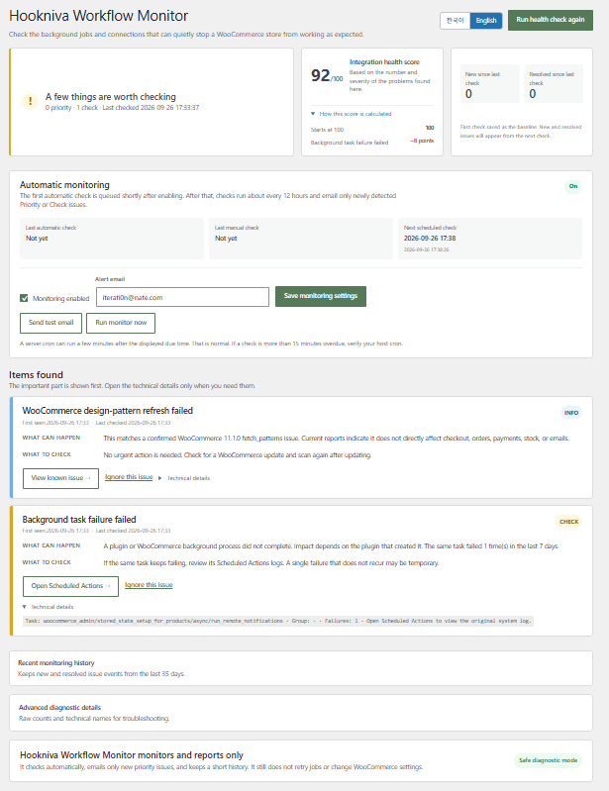Image resolution: width=609 pixels, height=791 pixels.
Task: Click 'New since last check' count
Action: pos(468,94)
